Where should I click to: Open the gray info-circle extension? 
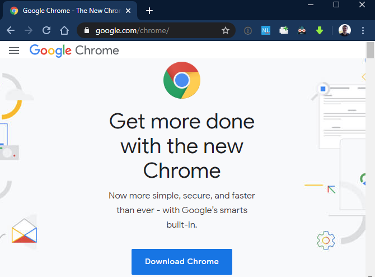point(248,31)
